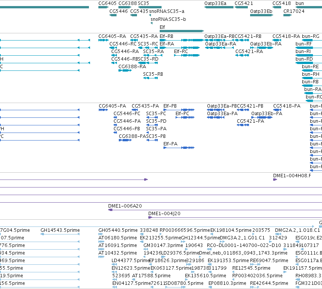322x289 pixels.
Task: Select protein Oatp33Eb-PA
Action: click(x=262, y=117)
